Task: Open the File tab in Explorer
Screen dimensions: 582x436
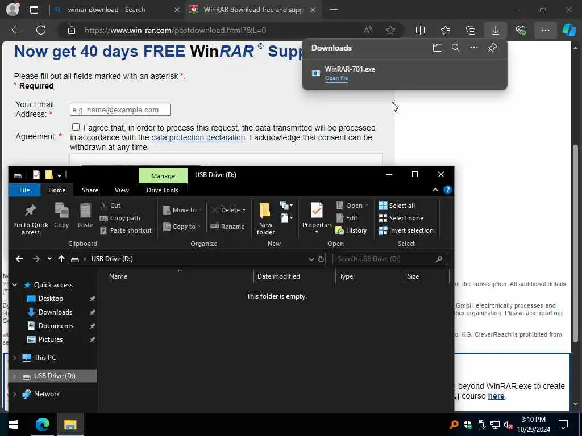Action: [x=24, y=190]
